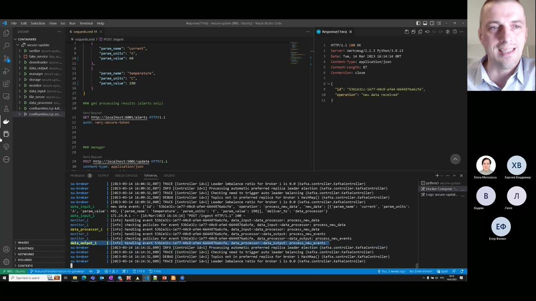
Task: Open more actions for Response editor
Action: click(461, 32)
